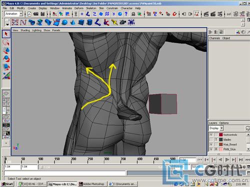This screenshot has height=187, width=250.
Task: Toggle the surfaces selection mask icon
Action: [101, 14]
